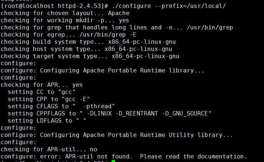Click the 'checking for APR-util... no' line
264x162 pixels.
pyautogui.click(x=49, y=149)
